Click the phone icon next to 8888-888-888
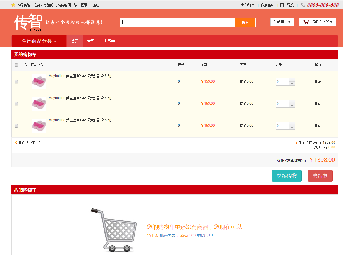This screenshot has width=343, height=255. tap(303, 5)
